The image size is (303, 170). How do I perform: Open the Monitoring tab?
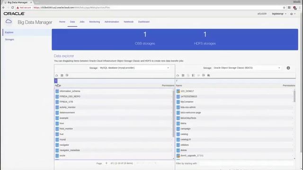[x=95, y=22]
